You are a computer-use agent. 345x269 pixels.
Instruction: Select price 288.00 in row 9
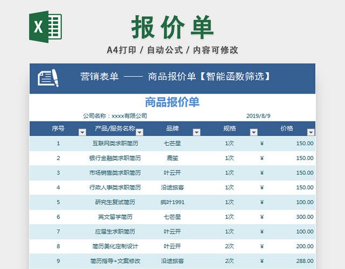click(x=305, y=261)
